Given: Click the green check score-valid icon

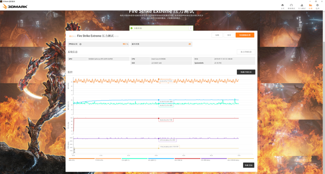Looking at the screenshot, I should [x=131, y=28].
